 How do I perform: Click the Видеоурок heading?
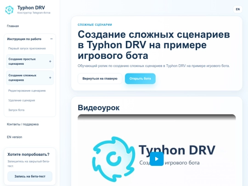pyautogui.click(x=99, y=107)
